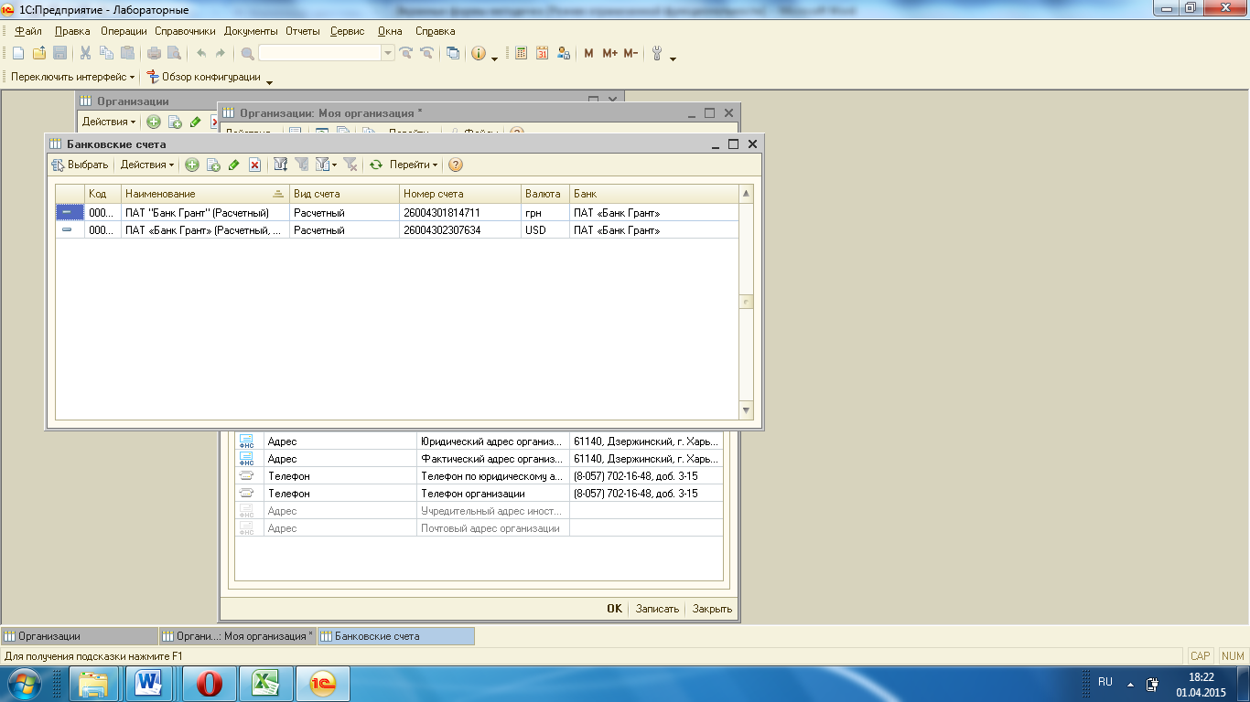
Task: Switch to Моя организация window tab
Action: (237, 635)
